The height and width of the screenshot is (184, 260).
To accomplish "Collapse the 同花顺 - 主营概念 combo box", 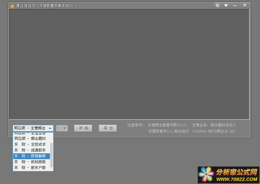I will click(33, 128).
